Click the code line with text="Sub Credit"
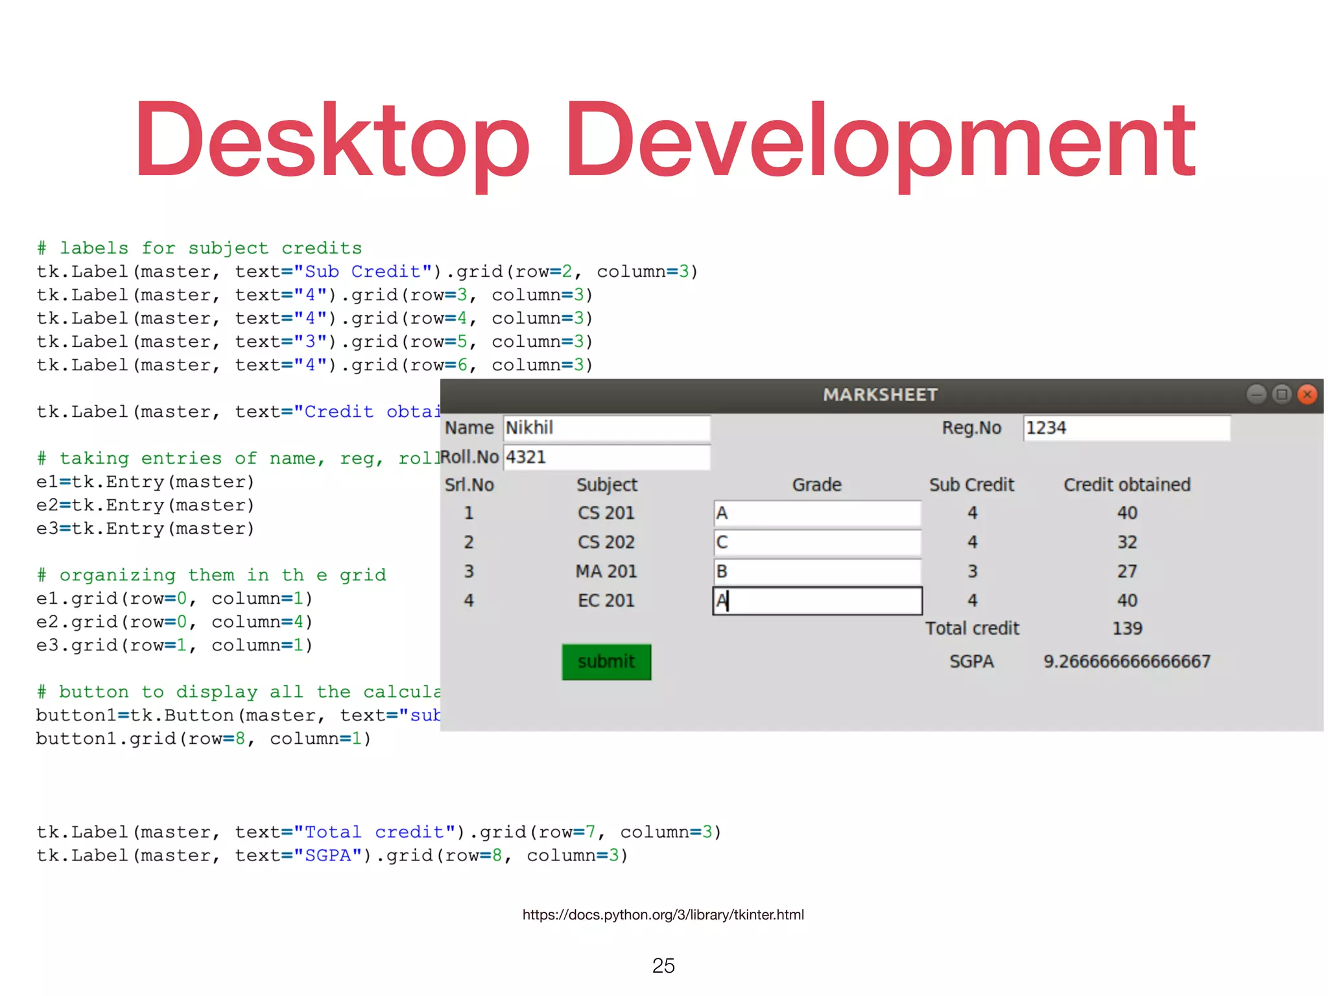 point(367,272)
